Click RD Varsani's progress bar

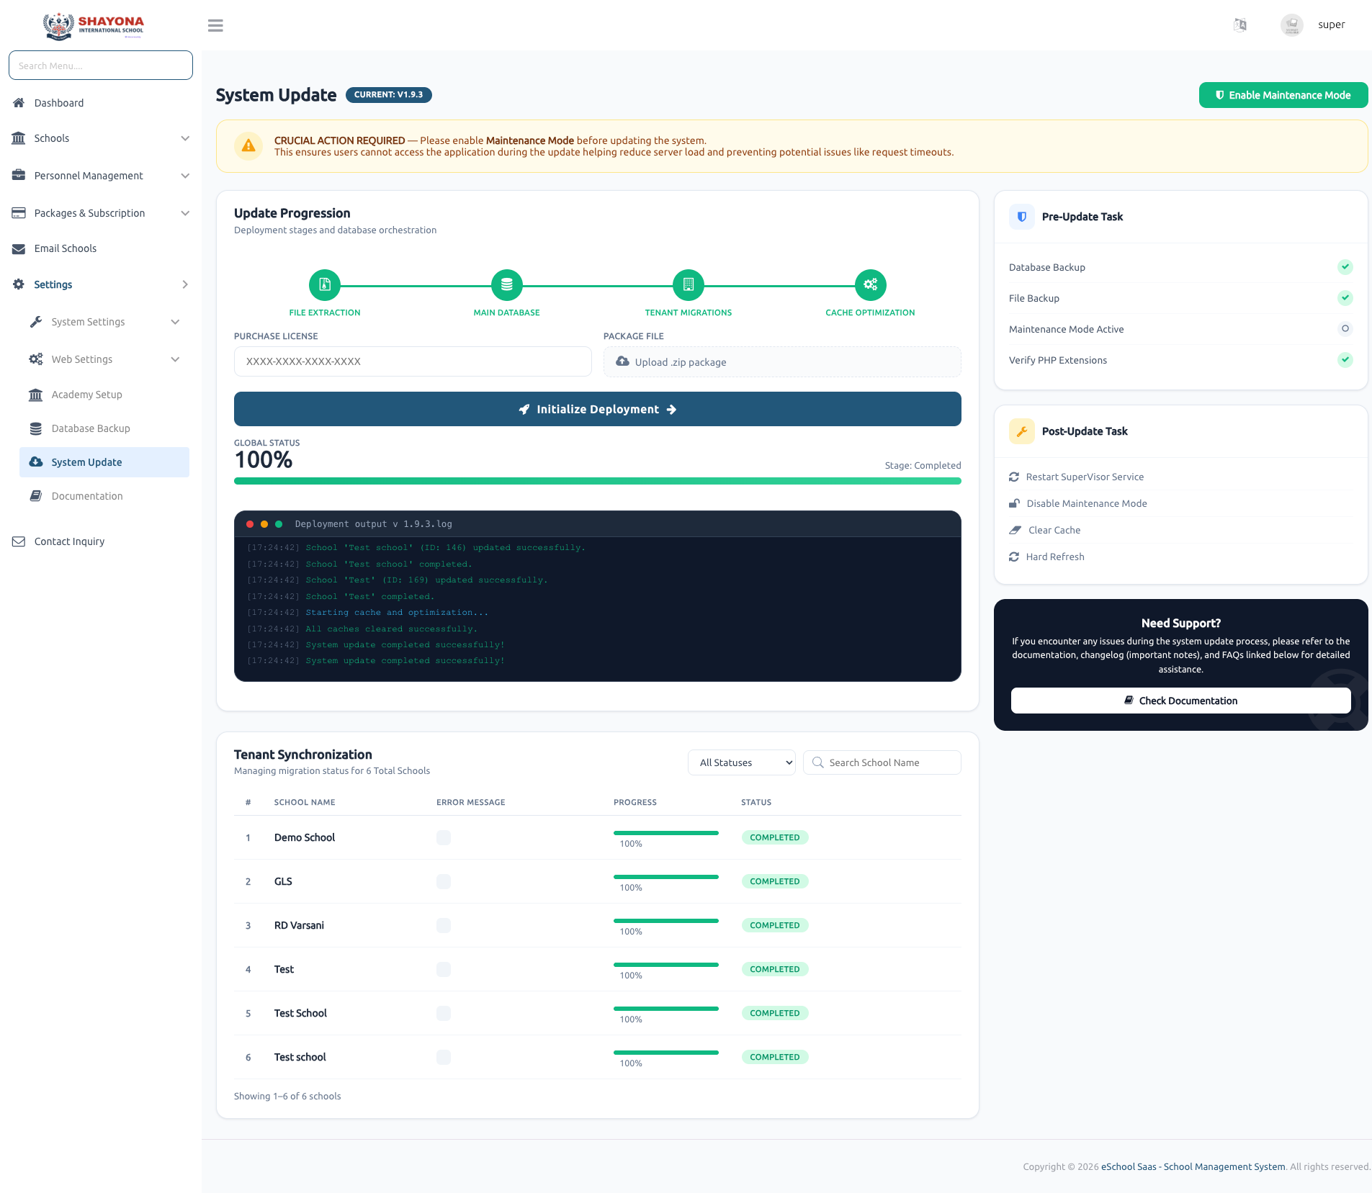click(665, 921)
